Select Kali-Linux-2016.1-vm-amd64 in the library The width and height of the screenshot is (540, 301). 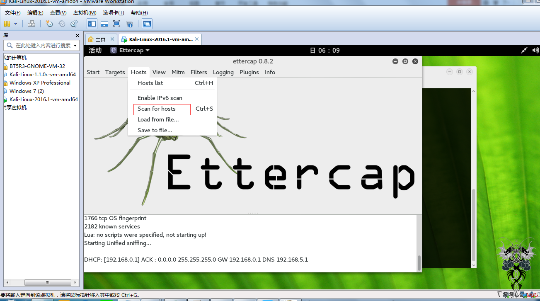click(44, 100)
